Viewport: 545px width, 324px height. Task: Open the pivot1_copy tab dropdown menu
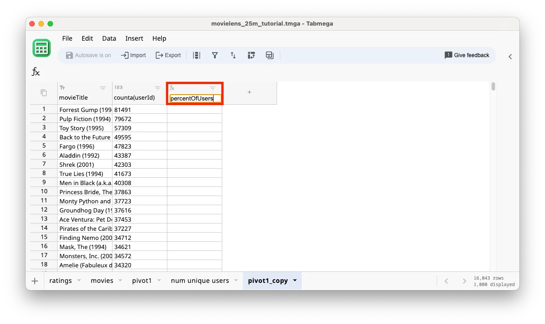click(294, 281)
